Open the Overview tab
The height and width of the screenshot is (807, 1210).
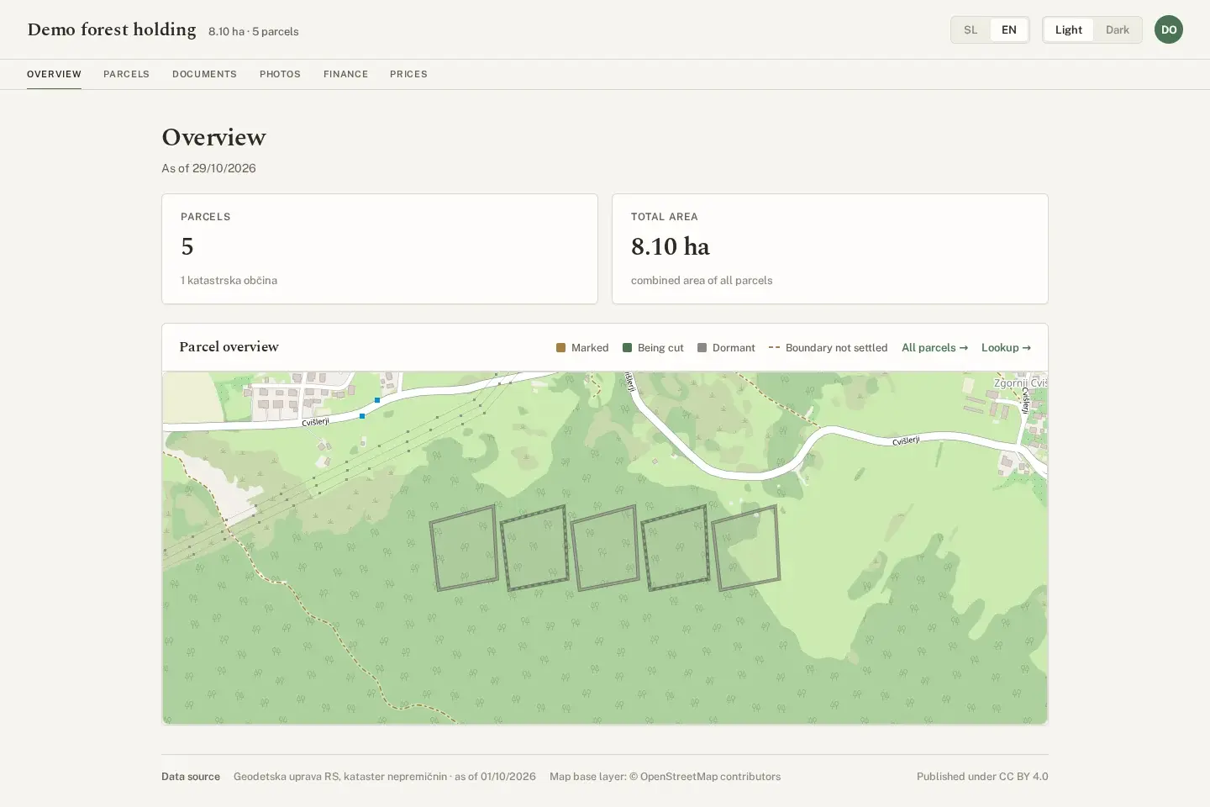[x=54, y=74]
